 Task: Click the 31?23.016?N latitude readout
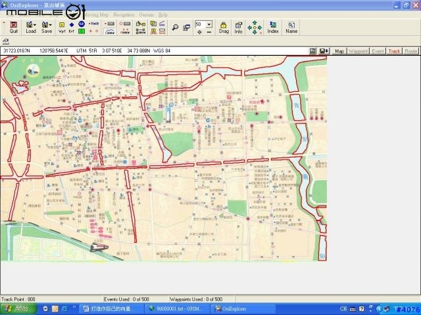pos(16,51)
